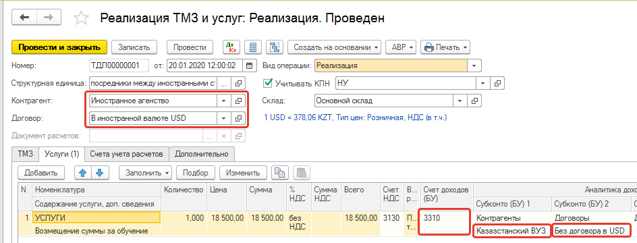Click the ellipsis button in Документ расчетов field

click(210, 136)
